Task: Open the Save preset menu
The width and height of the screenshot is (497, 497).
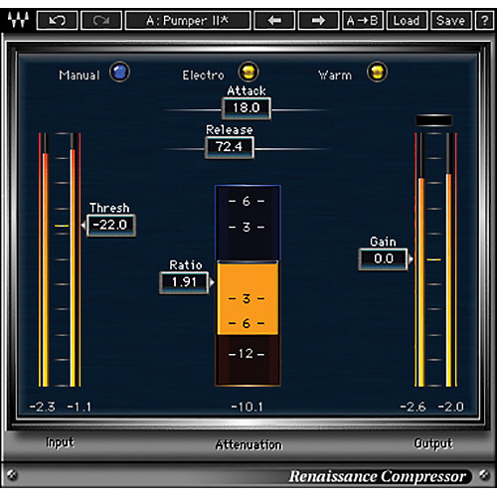Action: point(450,21)
